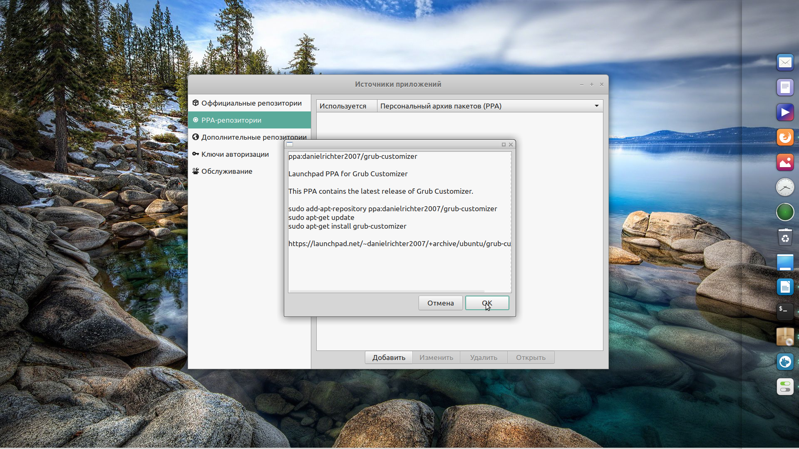Viewport: 799px width, 449px height.
Task: Open the terminal from the dock
Action: (x=785, y=311)
